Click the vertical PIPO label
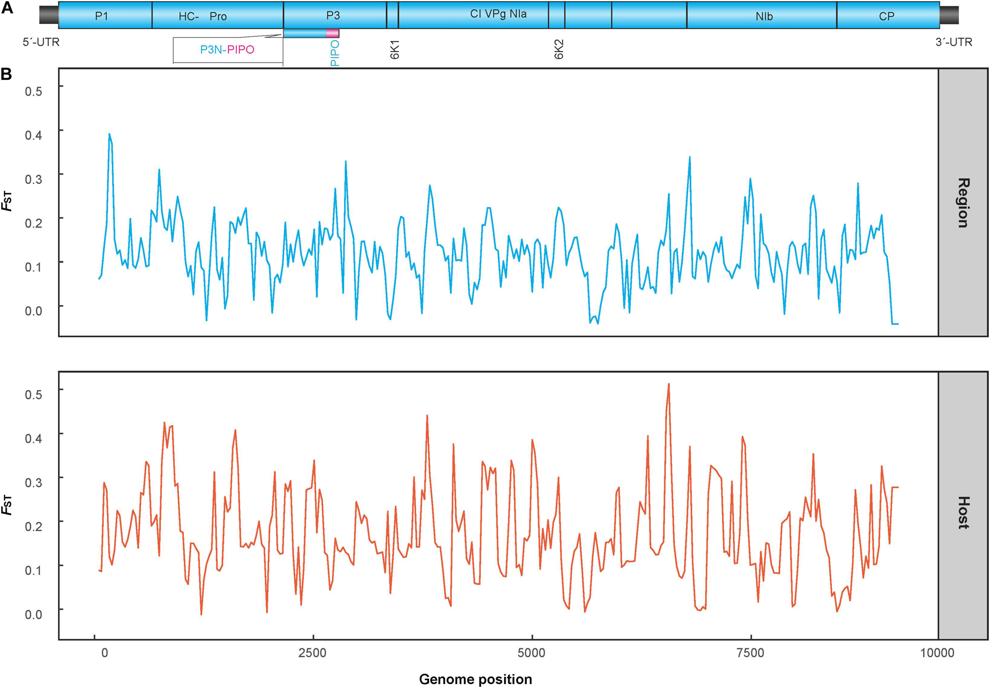 point(335,53)
